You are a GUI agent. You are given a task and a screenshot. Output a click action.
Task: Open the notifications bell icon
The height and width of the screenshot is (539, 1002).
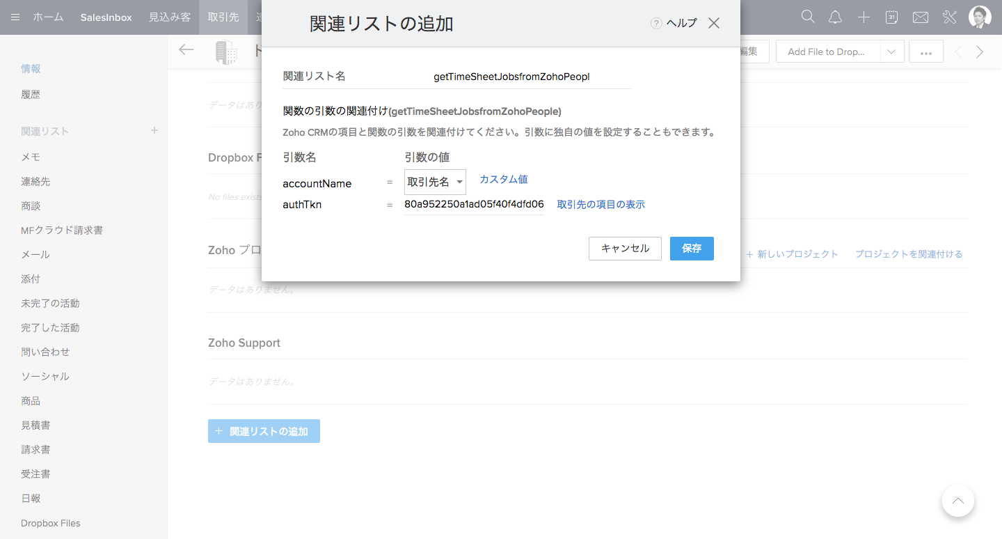(836, 17)
